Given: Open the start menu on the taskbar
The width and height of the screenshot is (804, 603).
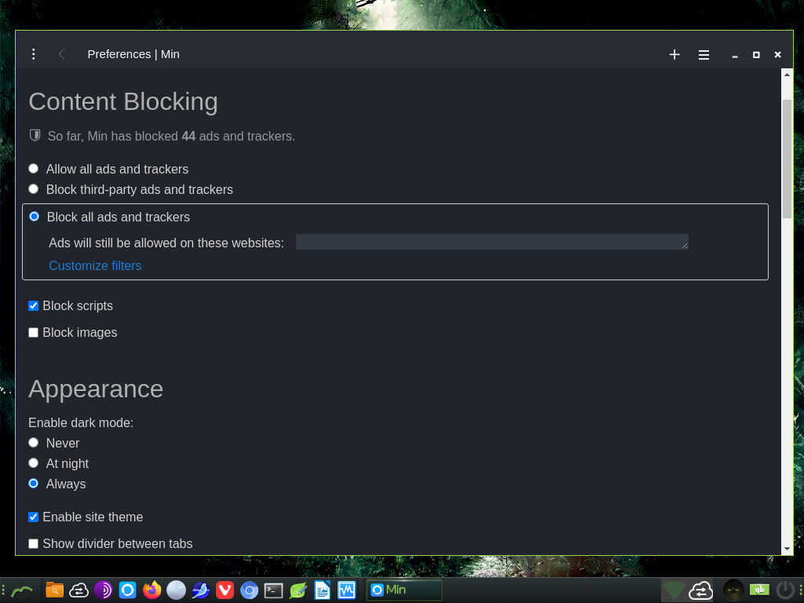Looking at the screenshot, I should [21, 590].
